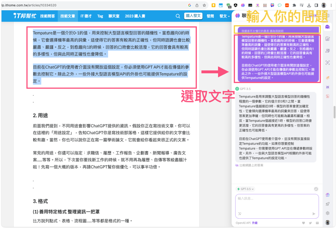Click the Chrome profile avatar
This screenshot has width=336, height=228.
324,5
